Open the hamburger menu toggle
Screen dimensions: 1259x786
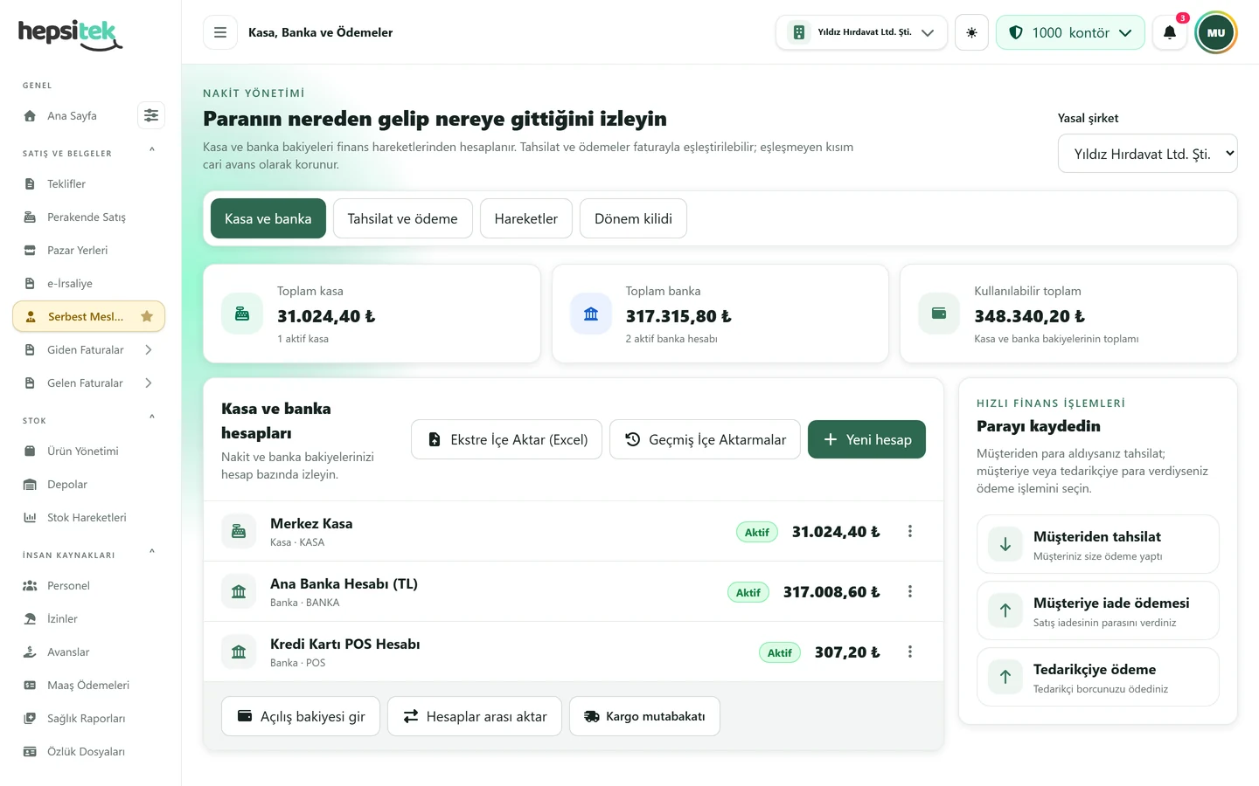(x=220, y=32)
